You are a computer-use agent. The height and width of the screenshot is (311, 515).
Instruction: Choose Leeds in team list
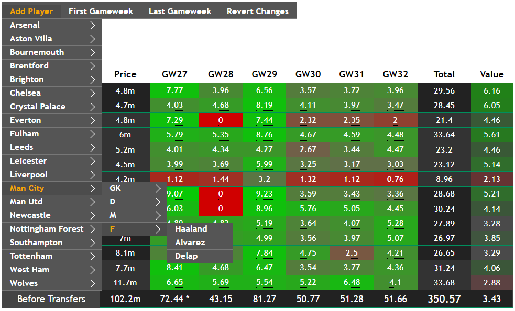[x=52, y=147]
